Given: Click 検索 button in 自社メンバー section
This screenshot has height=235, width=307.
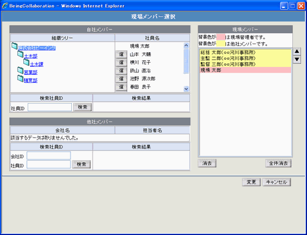Looking at the screenshot, I should click(x=82, y=107).
